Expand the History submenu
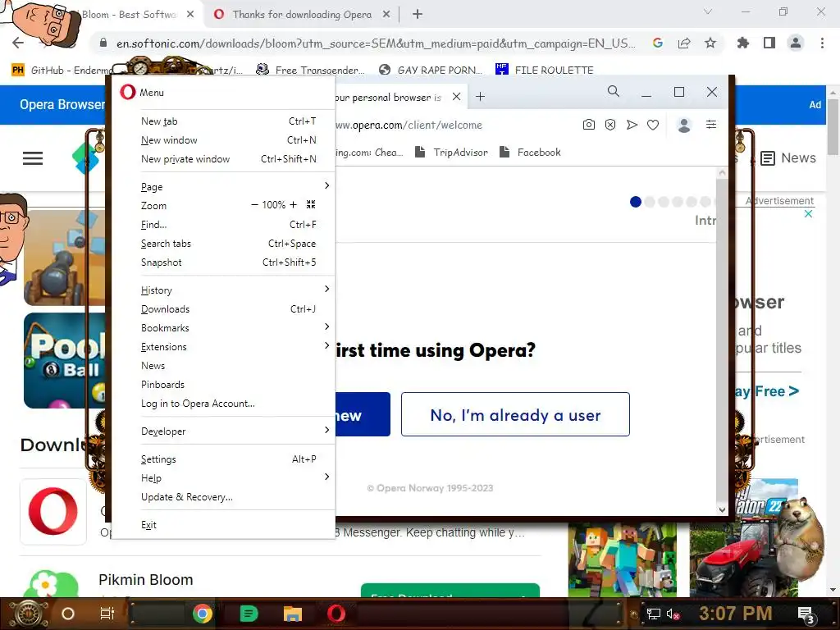 [235, 290]
